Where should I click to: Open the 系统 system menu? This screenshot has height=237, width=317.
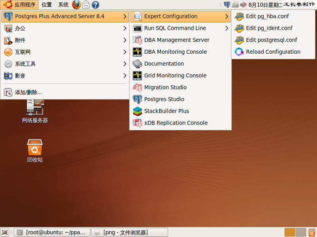coord(63,5)
